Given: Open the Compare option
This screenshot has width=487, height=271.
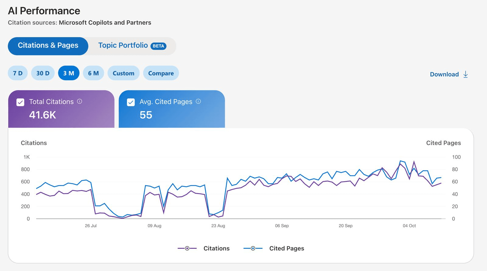Looking at the screenshot, I should (161, 73).
